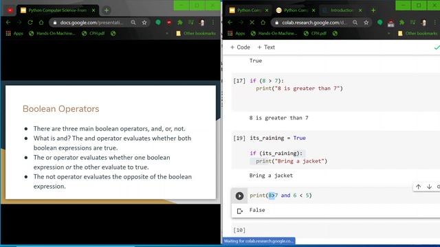The width and height of the screenshot is (440, 247).
Task: Add a new Text cell in Colab
Action: [x=266, y=47]
